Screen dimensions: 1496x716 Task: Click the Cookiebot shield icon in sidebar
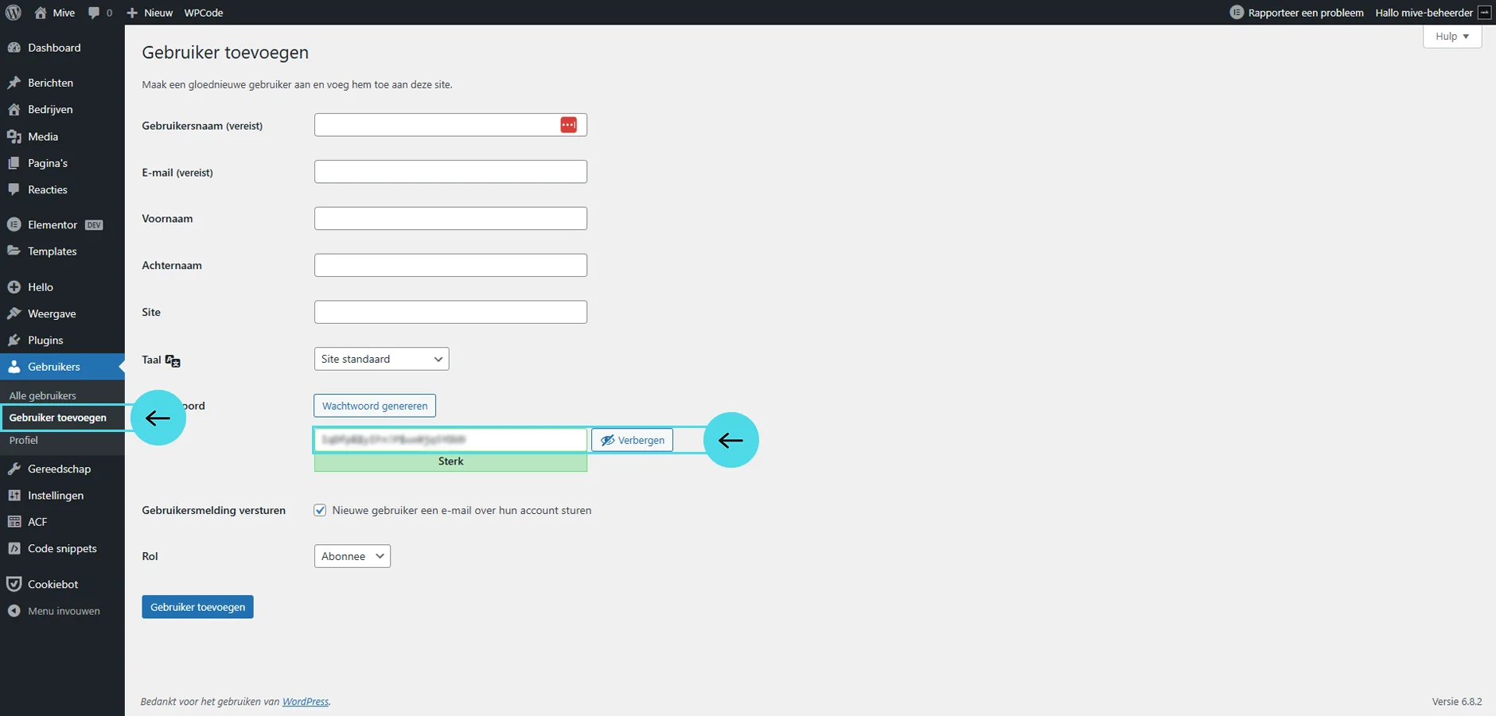tap(14, 584)
